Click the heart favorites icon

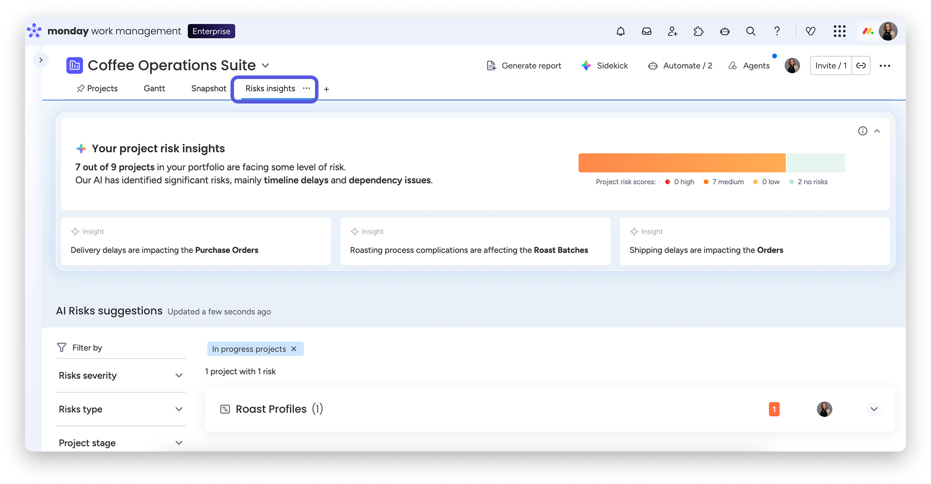810,31
